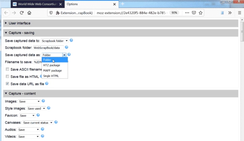Click the moz-extension URL address bar
The height and width of the screenshot is (141, 244).
131,13
